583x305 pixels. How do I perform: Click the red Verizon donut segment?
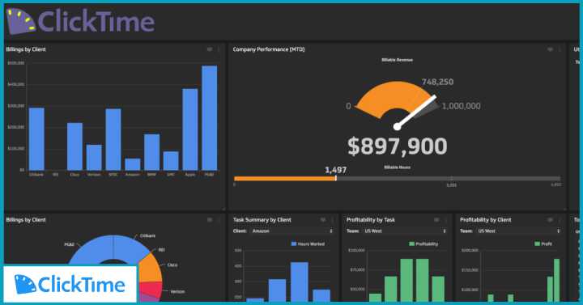click(x=151, y=288)
